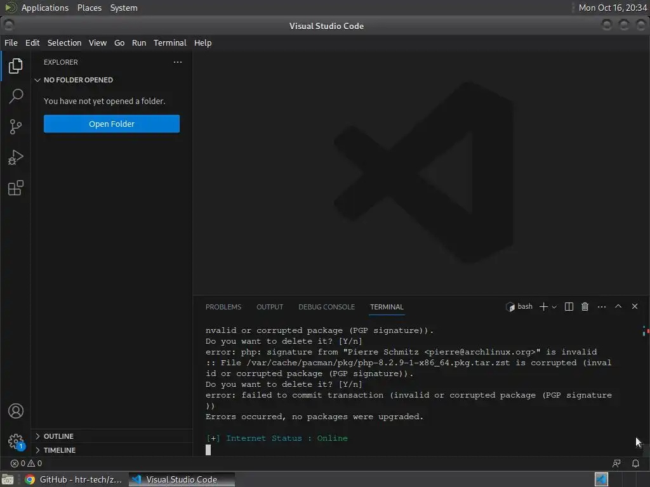Click the Open Folder button

tap(112, 124)
